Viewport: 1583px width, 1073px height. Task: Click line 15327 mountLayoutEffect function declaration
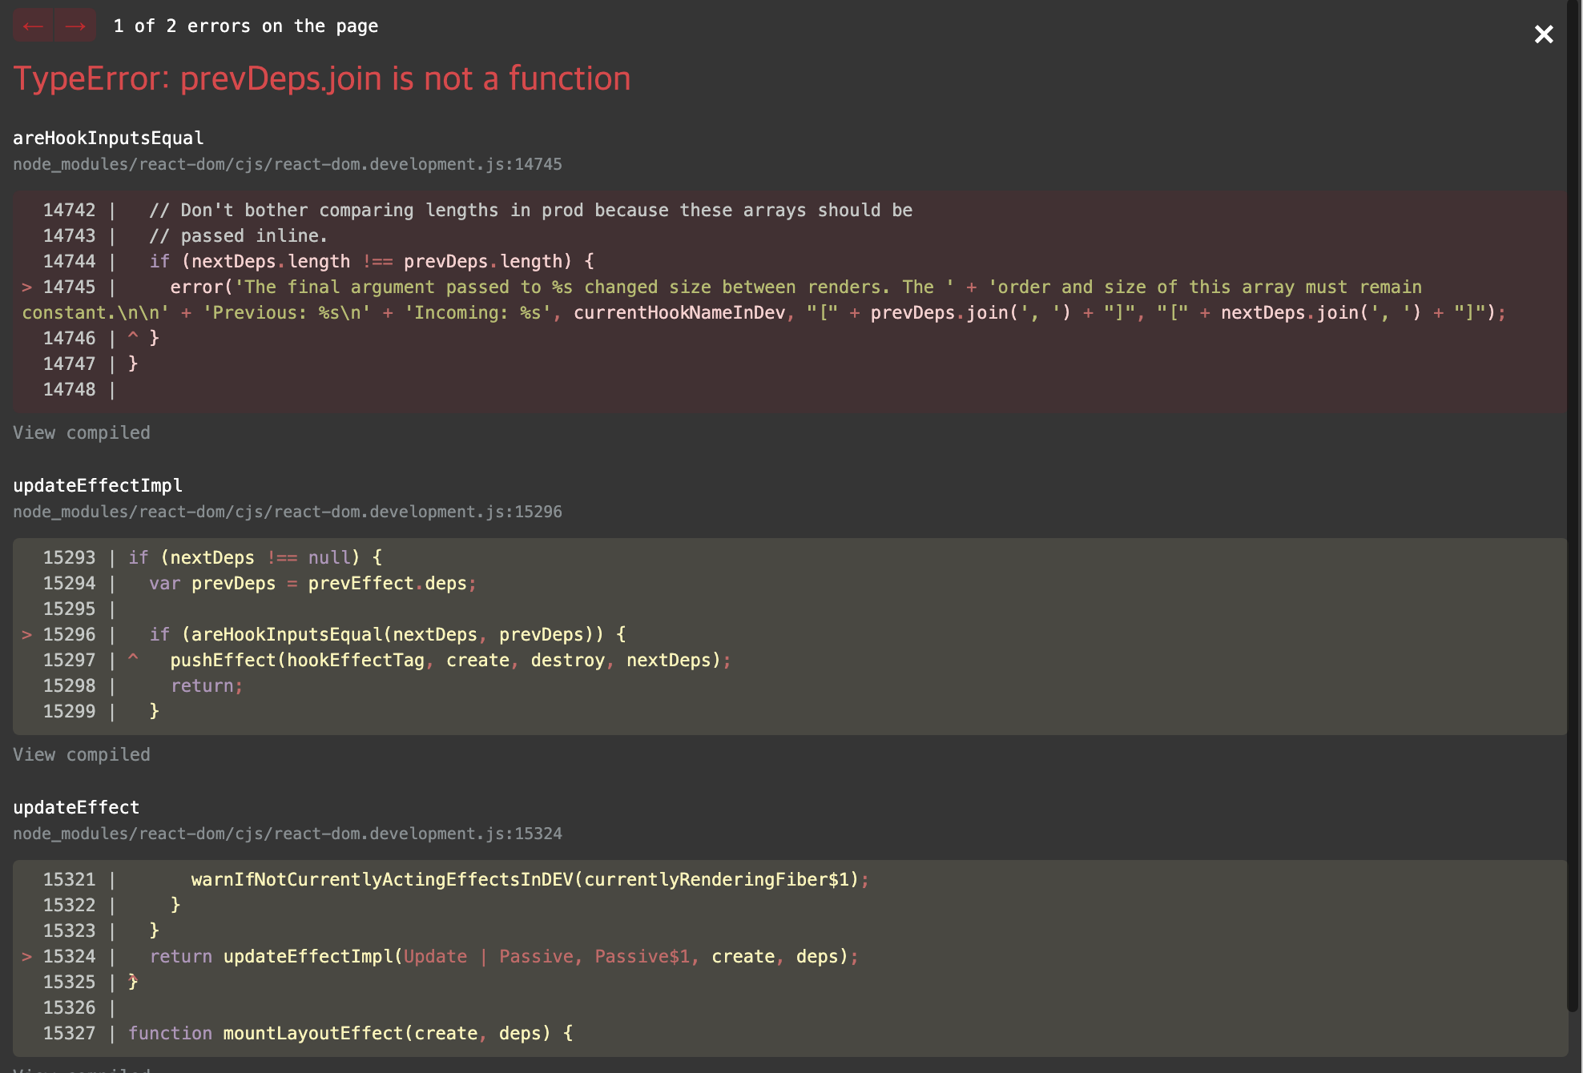coord(350,1034)
